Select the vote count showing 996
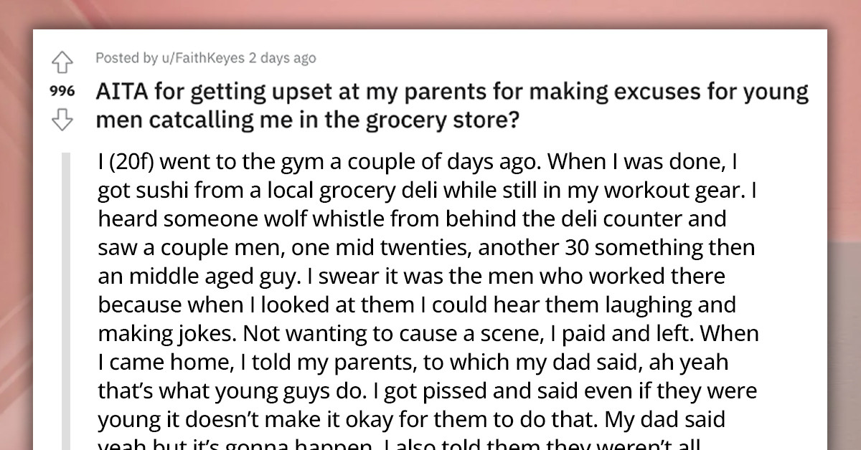Viewport: 861px width, 450px height. (x=62, y=92)
